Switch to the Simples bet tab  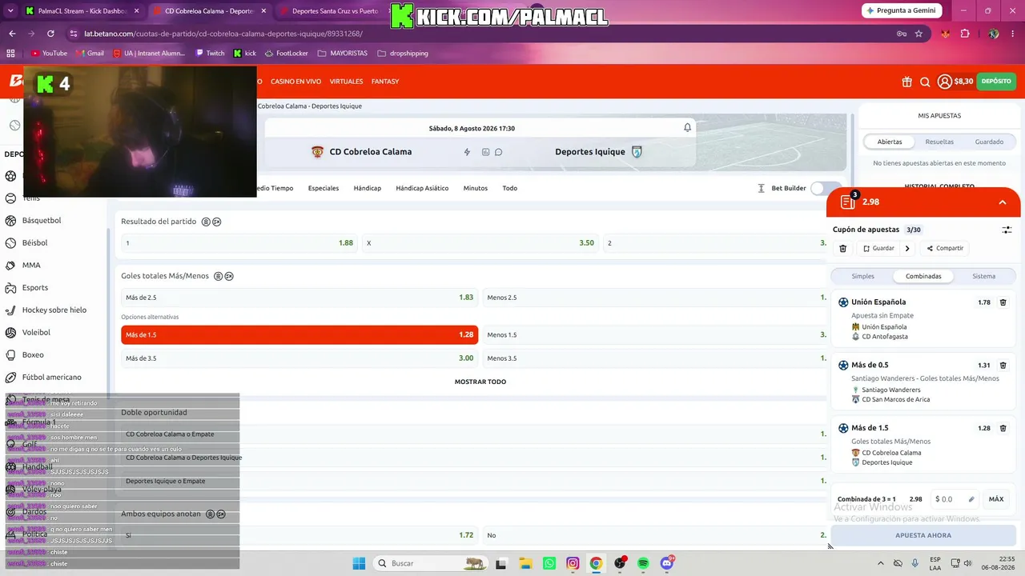click(863, 276)
